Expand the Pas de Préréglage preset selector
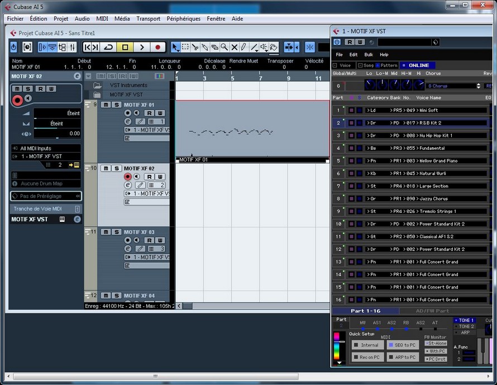This screenshot has height=385, width=497. pyautogui.click(x=46, y=196)
